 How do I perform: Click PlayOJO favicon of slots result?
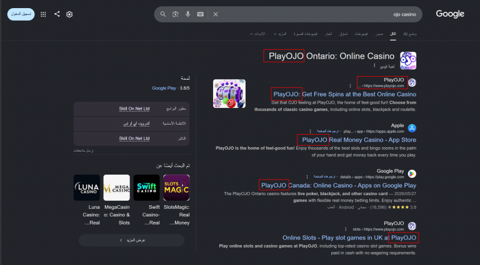pyautogui.click(x=412, y=226)
